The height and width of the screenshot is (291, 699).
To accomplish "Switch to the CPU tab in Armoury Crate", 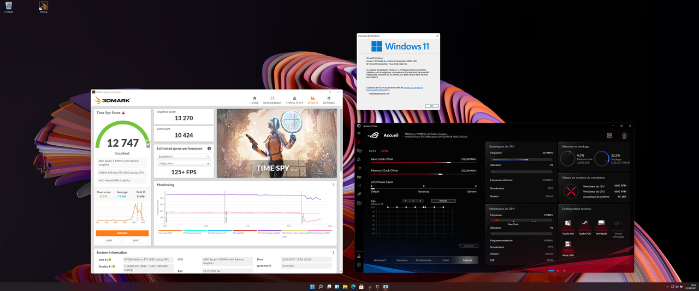I will (372, 151).
